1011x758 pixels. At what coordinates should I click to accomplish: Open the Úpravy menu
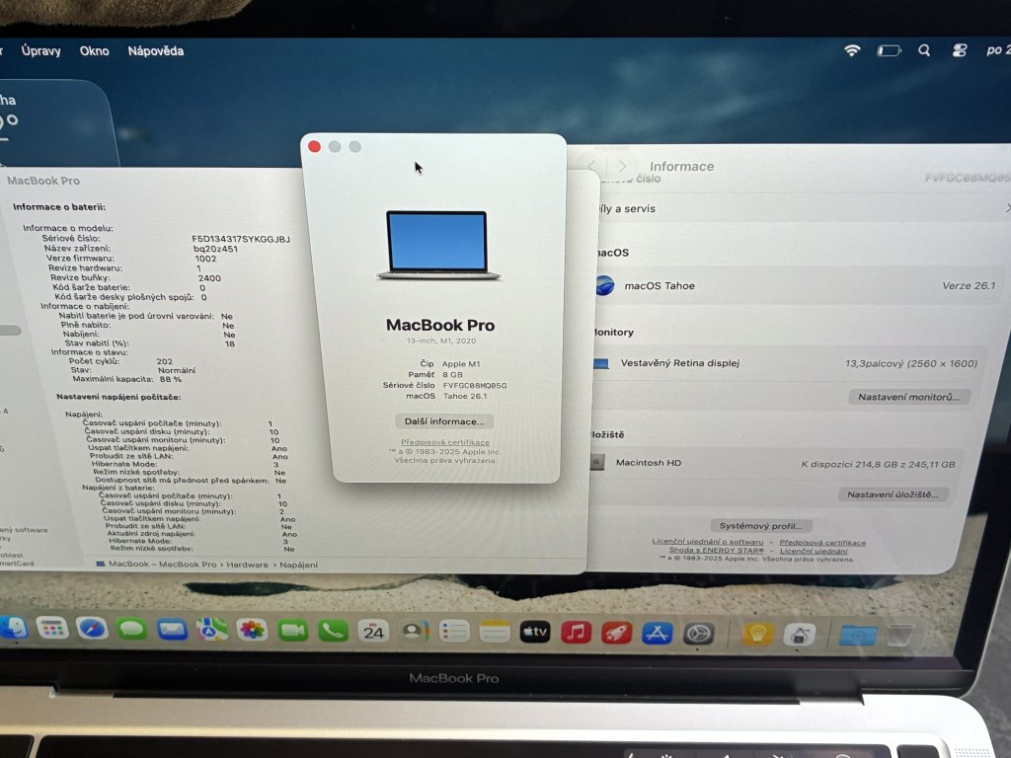pos(40,51)
